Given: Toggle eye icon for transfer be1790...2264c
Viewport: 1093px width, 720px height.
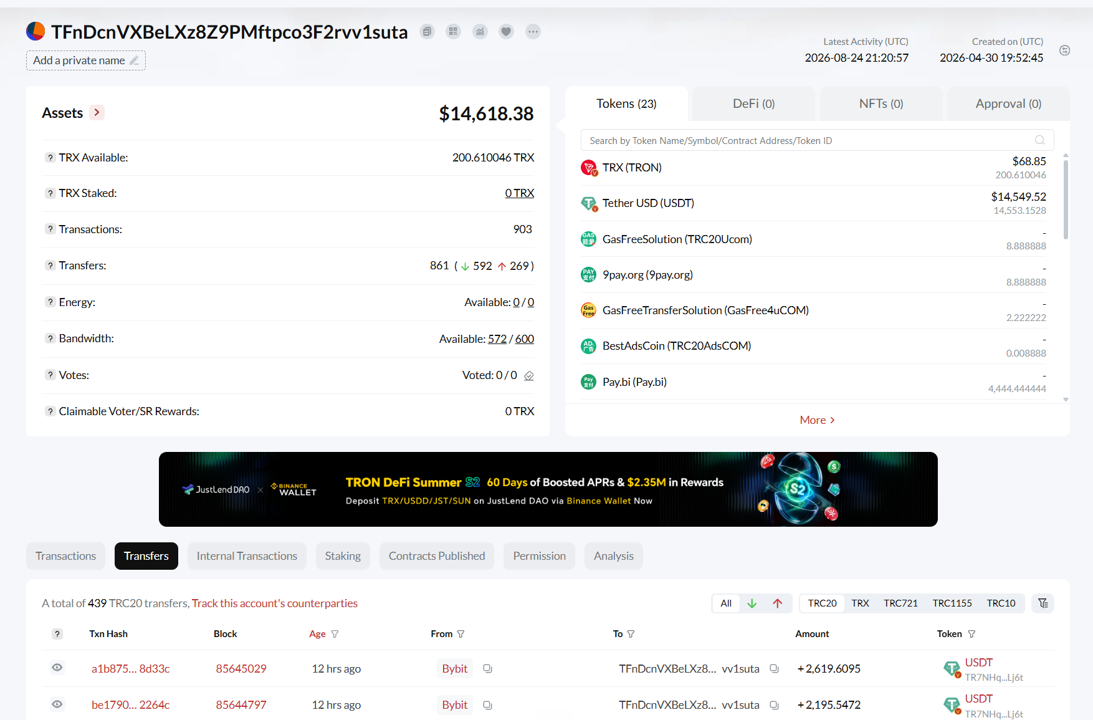Looking at the screenshot, I should click(x=57, y=704).
